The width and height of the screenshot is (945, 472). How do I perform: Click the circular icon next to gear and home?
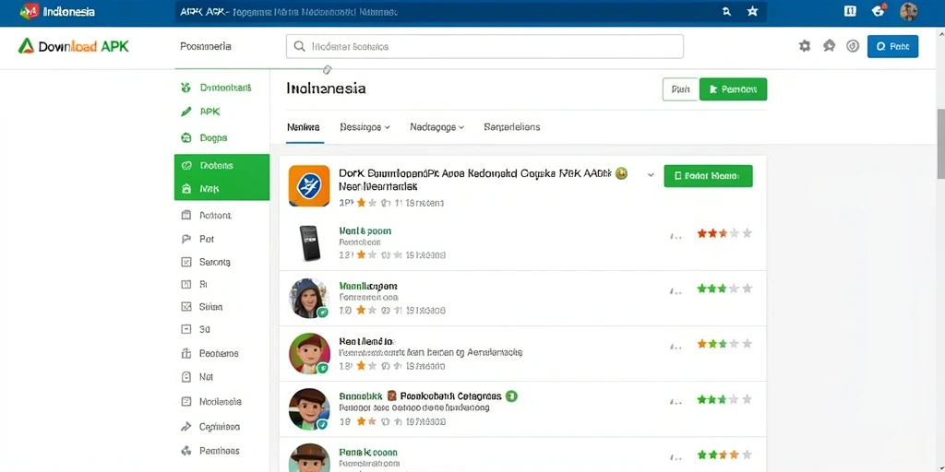point(853,46)
